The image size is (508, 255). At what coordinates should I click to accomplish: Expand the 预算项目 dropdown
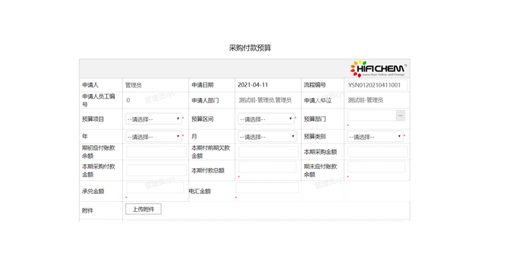(x=154, y=119)
